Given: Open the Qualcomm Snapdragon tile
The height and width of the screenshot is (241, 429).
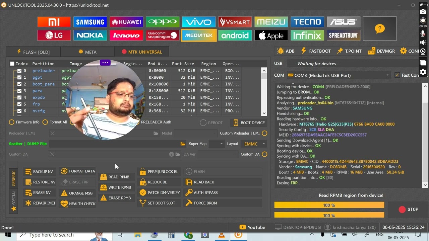Looking at the screenshot, I should pos(163,35).
